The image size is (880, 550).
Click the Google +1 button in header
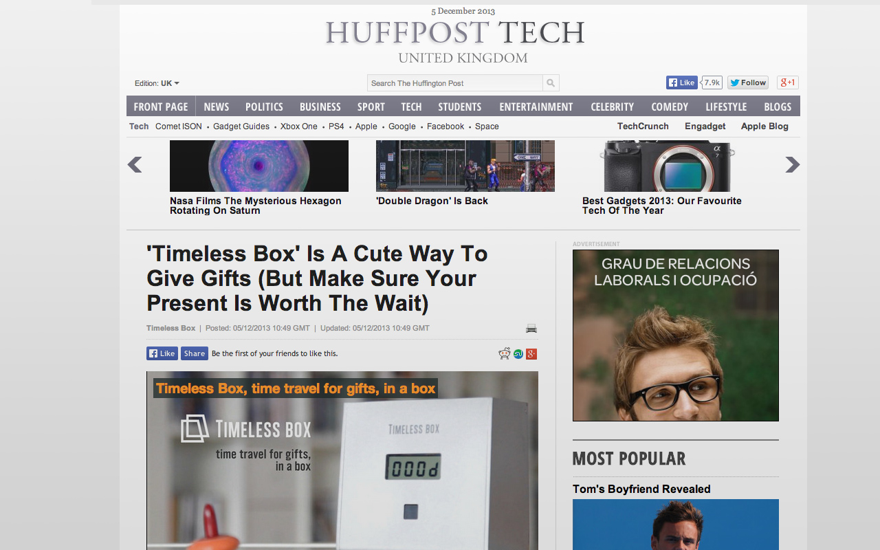pyautogui.click(x=787, y=82)
